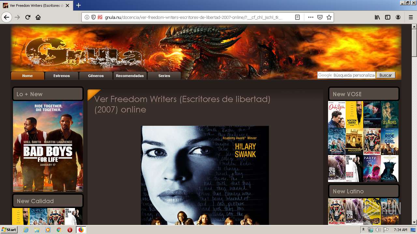The width and height of the screenshot is (417, 234).
Task: Launch Windows Media Player from taskbar
Action: pos(48,230)
